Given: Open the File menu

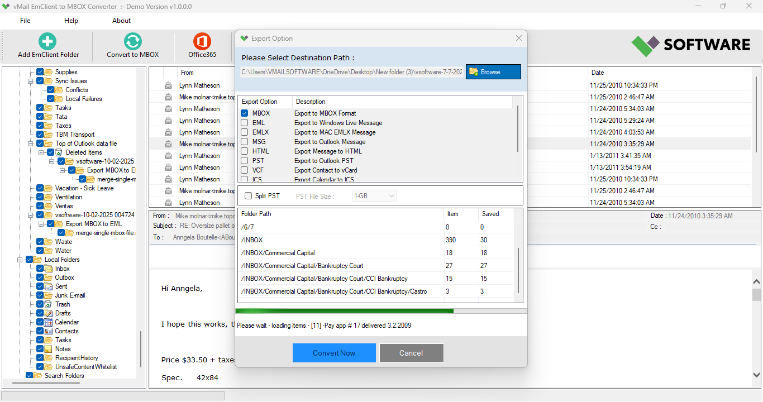Looking at the screenshot, I should click(x=25, y=21).
